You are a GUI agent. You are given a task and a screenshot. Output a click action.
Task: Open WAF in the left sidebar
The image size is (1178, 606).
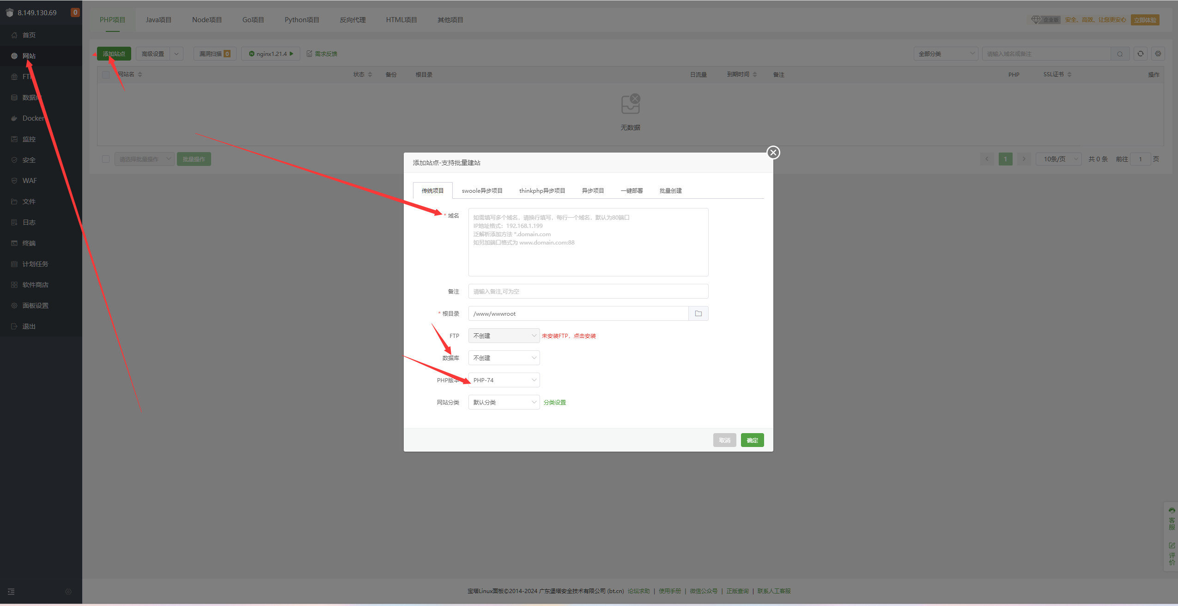click(29, 181)
